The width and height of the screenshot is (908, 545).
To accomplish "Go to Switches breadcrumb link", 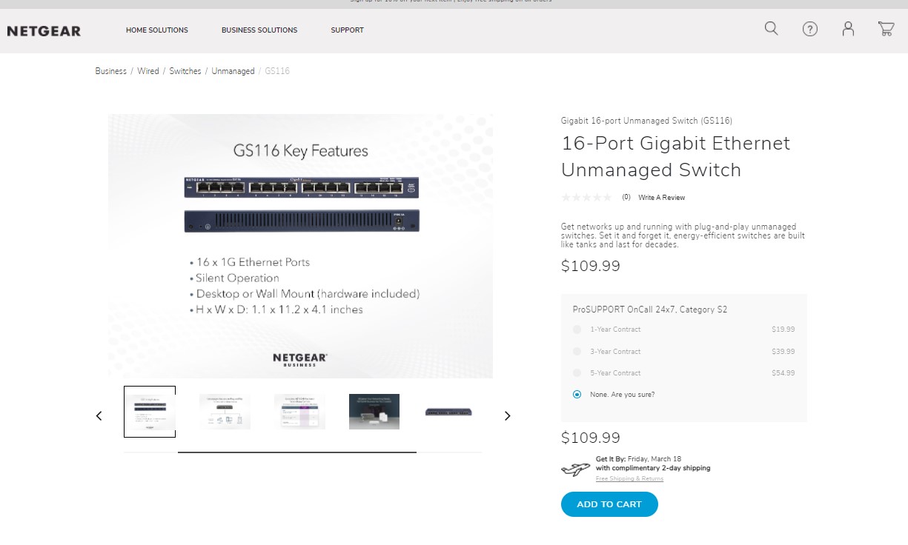I will (185, 72).
